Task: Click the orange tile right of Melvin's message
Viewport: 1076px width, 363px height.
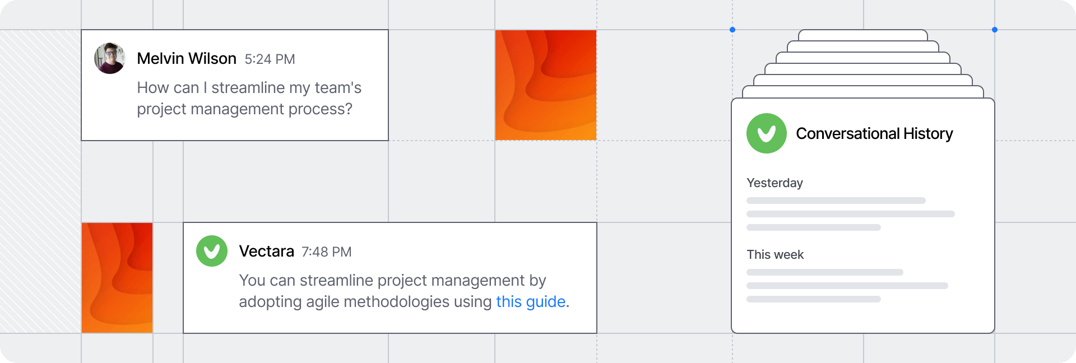Action: pyautogui.click(x=546, y=85)
